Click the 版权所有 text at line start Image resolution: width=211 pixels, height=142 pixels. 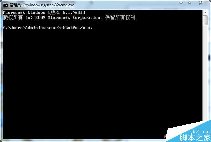13,17
